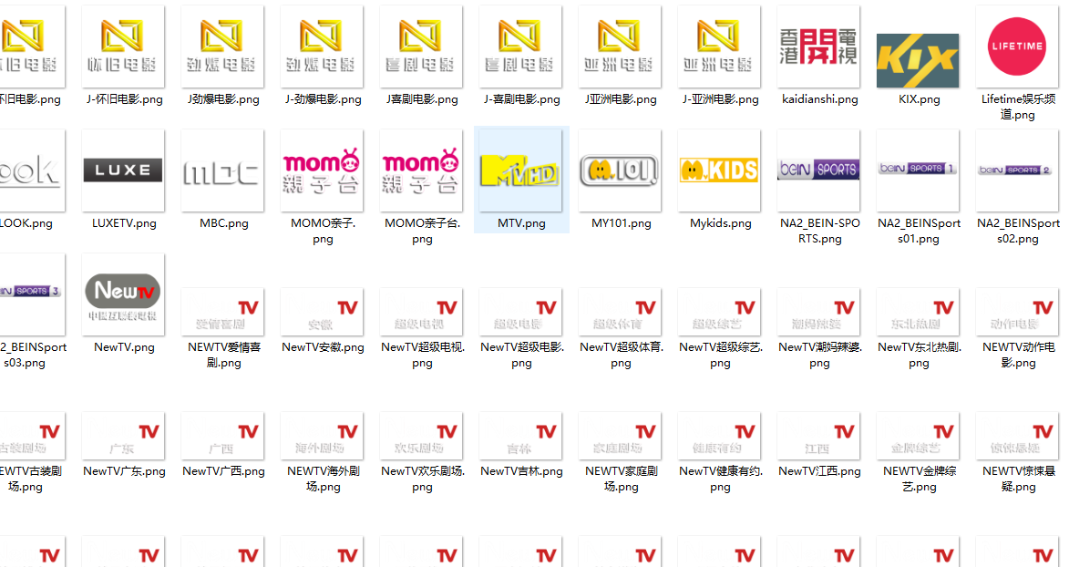Select the Lifetime娱乐频道.png pink circle icon
The image size is (1069, 567).
1017,46
